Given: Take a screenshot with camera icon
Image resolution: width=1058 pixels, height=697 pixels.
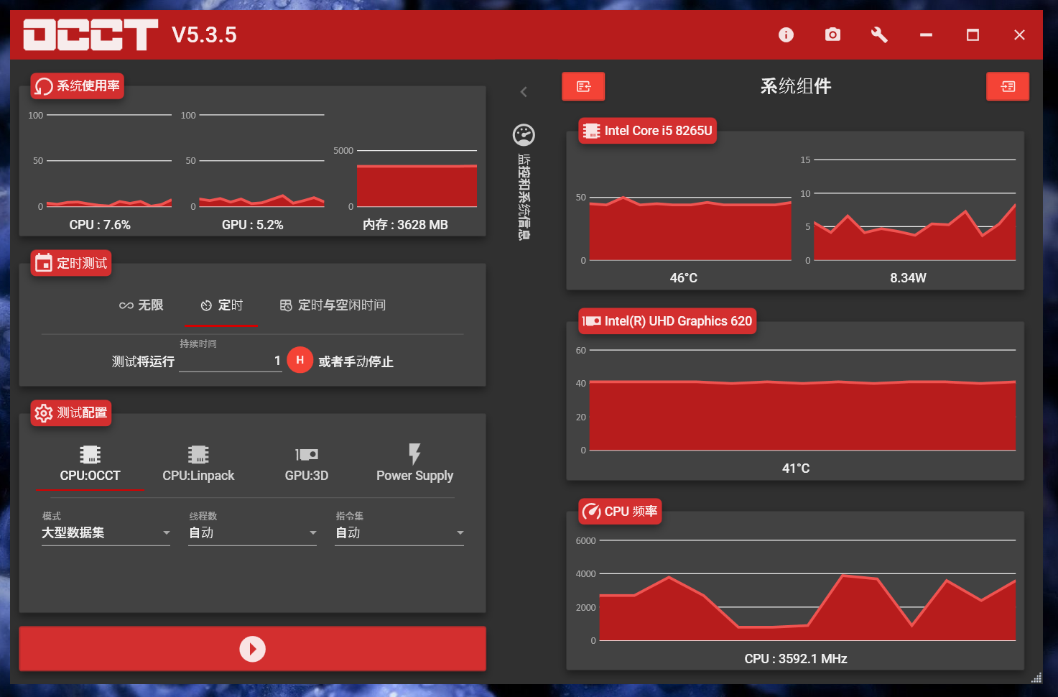Looking at the screenshot, I should 832,34.
